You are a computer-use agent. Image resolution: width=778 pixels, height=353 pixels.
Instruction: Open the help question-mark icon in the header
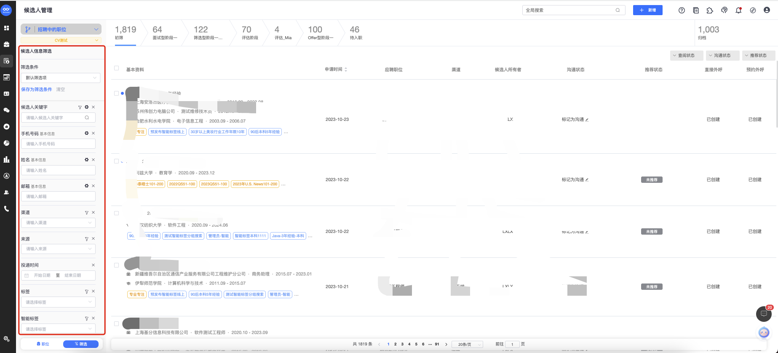point(682,10)
